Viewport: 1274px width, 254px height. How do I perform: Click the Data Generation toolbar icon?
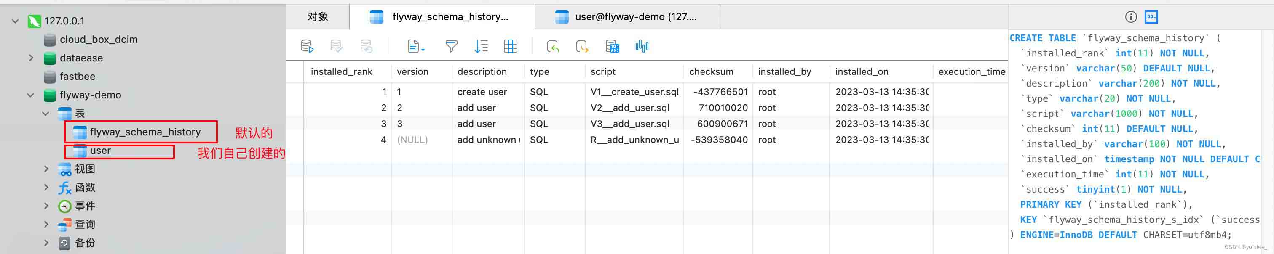tap(612, 46)
